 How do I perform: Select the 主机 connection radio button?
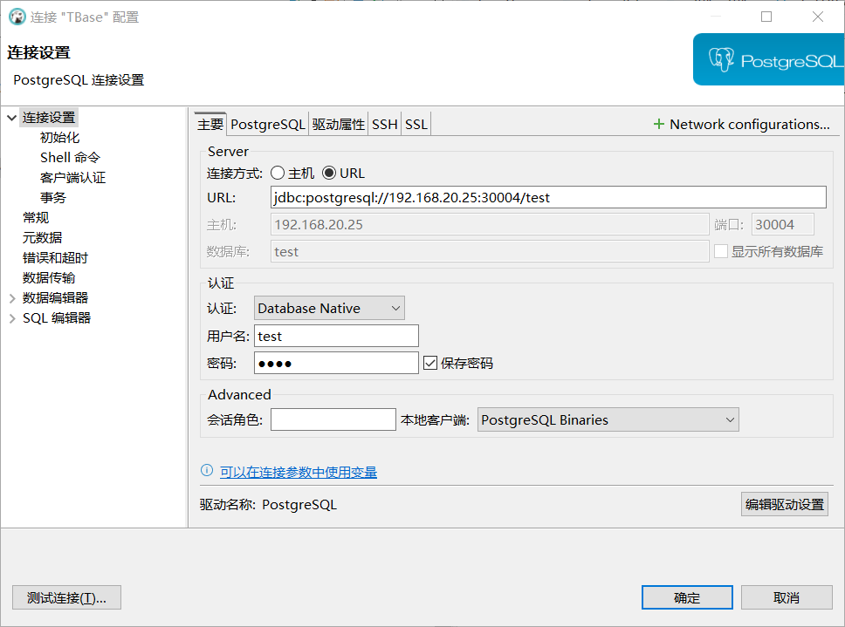pos(278,173)
